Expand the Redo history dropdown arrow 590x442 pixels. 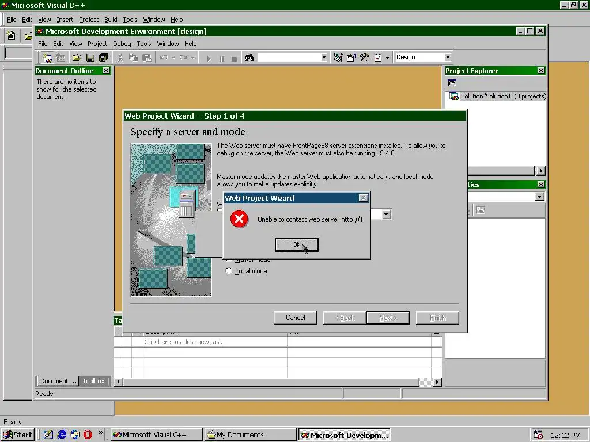[x=192, y=58]
